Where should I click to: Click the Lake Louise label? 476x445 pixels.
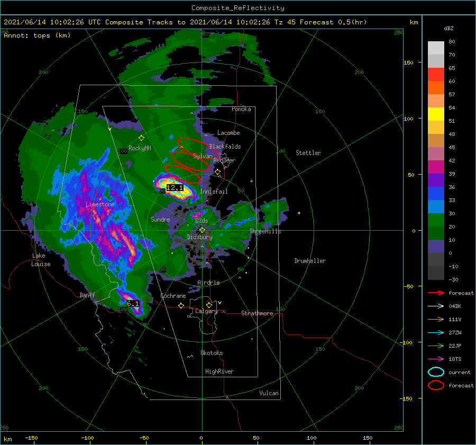(x=41, y=260)
